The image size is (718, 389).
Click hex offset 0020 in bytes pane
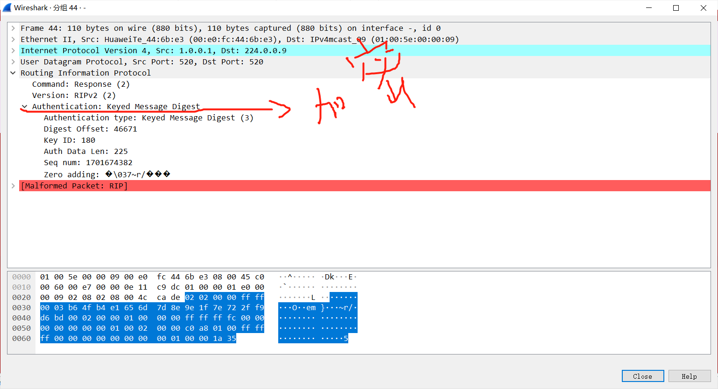point(21,298)
